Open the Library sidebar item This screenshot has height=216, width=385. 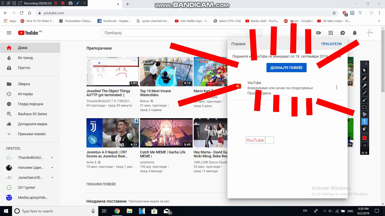pos(30,84)
